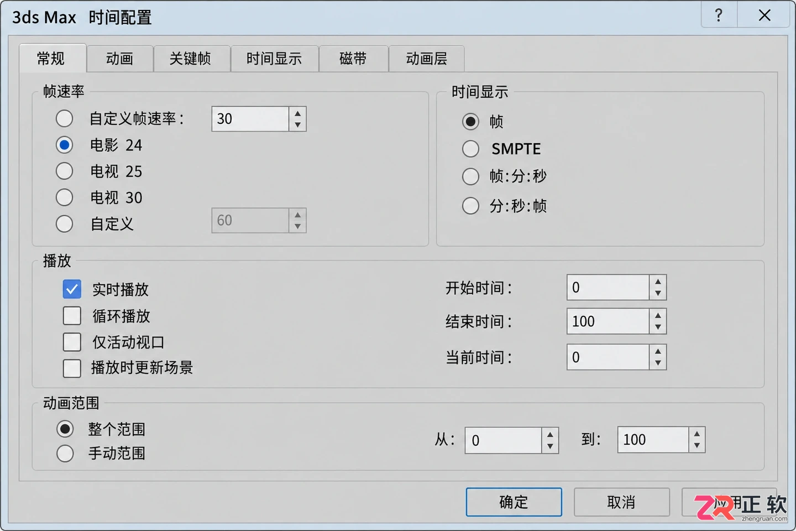This screenshot has height=531, width=796.
Task: Set time display to SMPTE
Action: [470, 148]
